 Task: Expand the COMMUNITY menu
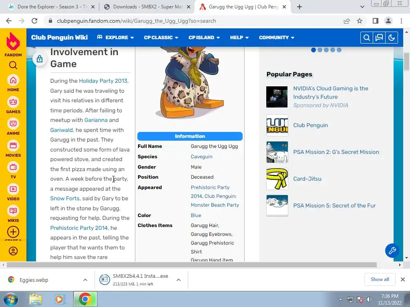click(x=277, y=38)
